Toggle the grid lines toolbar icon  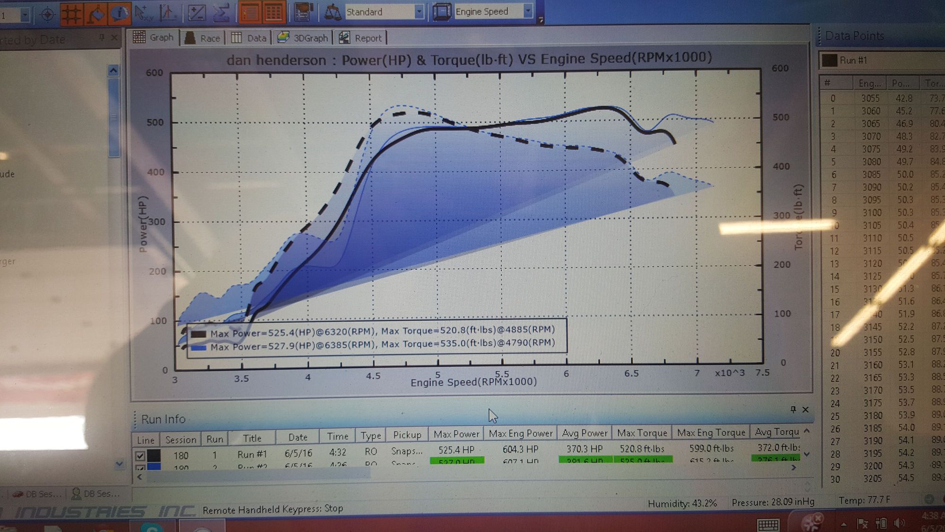coord(72,13)
